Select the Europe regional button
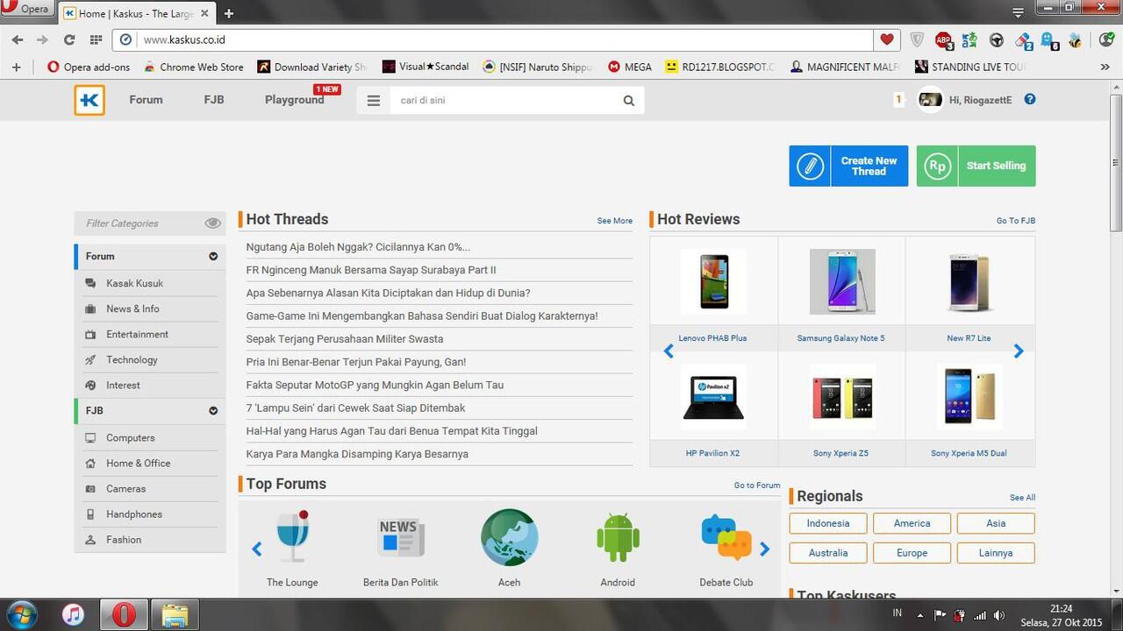This screenshot has height=631, width=1123. point(912,553)
